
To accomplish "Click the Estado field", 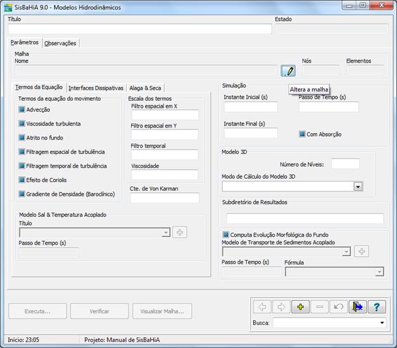I will tap(332, 29).
